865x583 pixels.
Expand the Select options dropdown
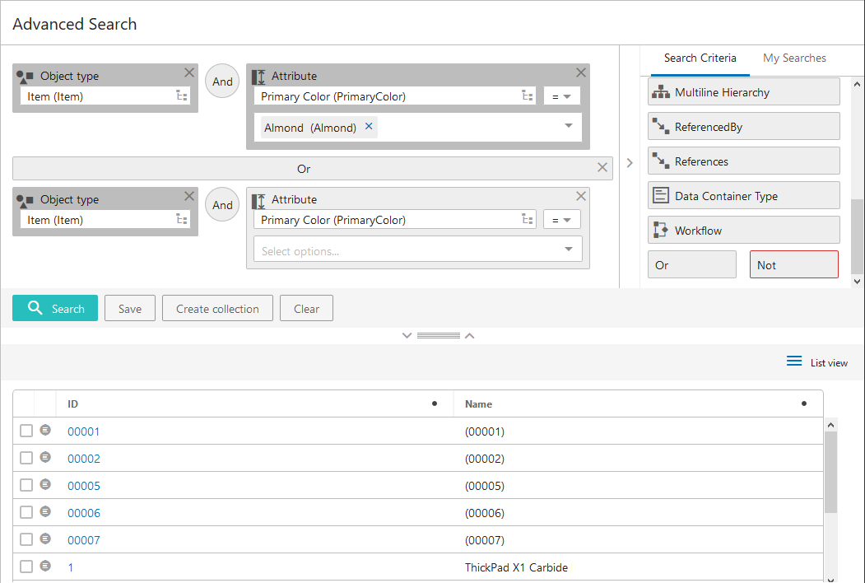pyautogui.click(x=568, y=250)
